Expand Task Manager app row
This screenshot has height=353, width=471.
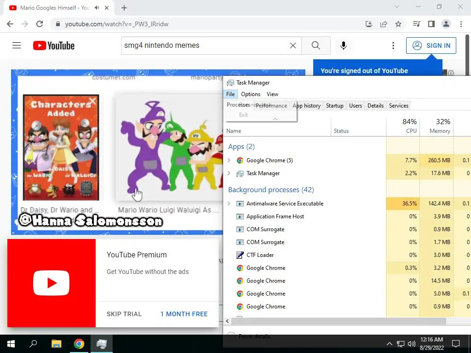[229, 173]
